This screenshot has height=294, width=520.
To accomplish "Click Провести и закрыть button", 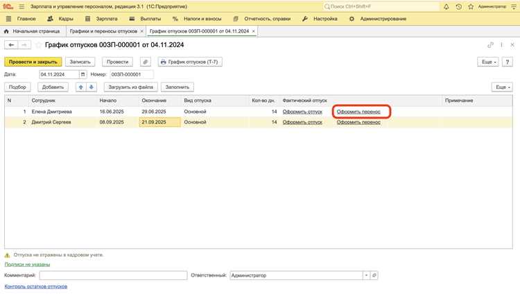I will pos(33,62).
